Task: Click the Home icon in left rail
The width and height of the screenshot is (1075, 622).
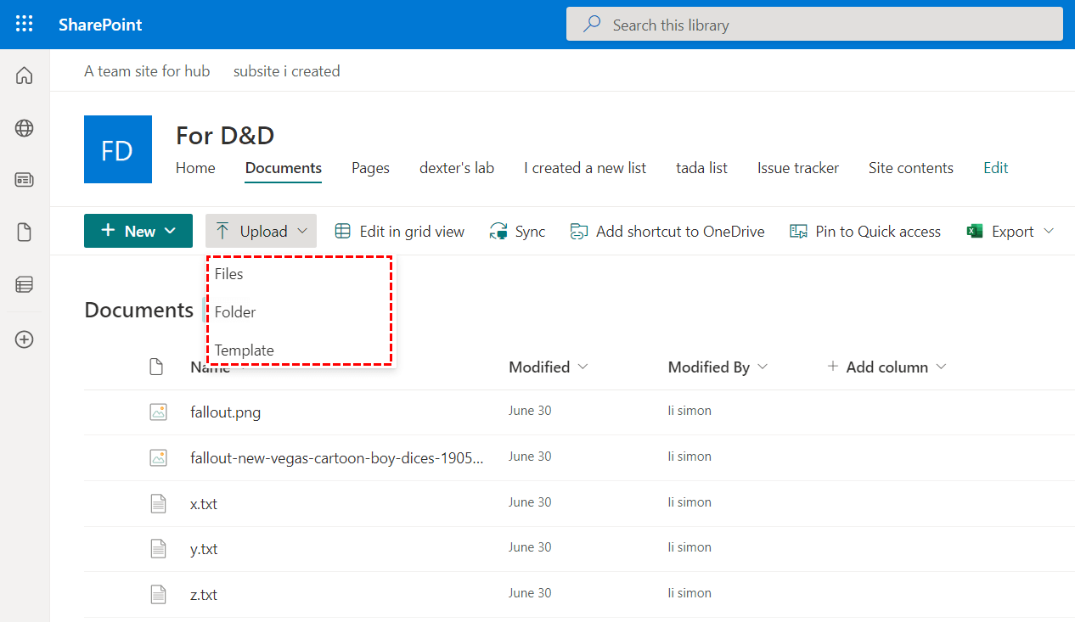Action: [25, 76]
